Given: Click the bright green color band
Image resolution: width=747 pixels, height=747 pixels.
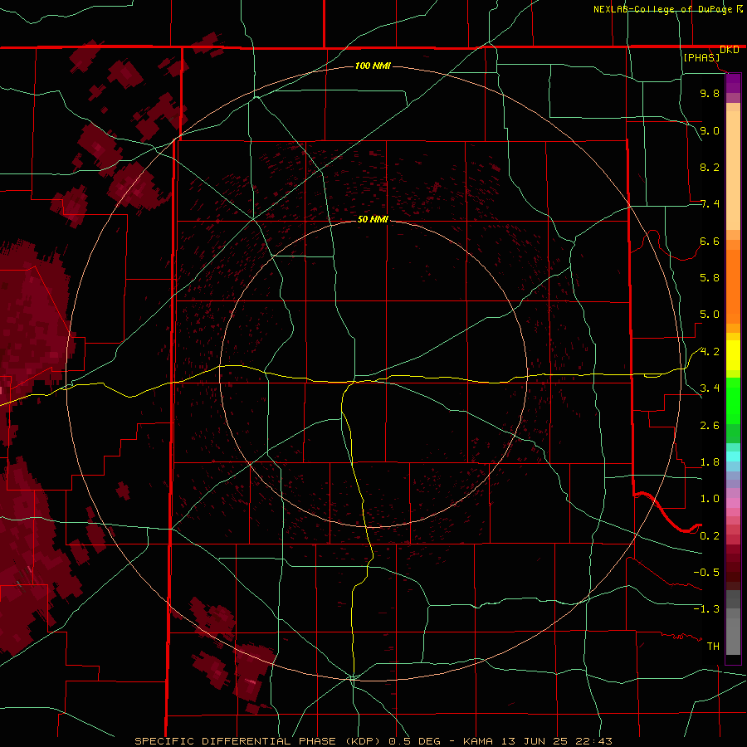Looking at the screenshot, I should 733,401.
